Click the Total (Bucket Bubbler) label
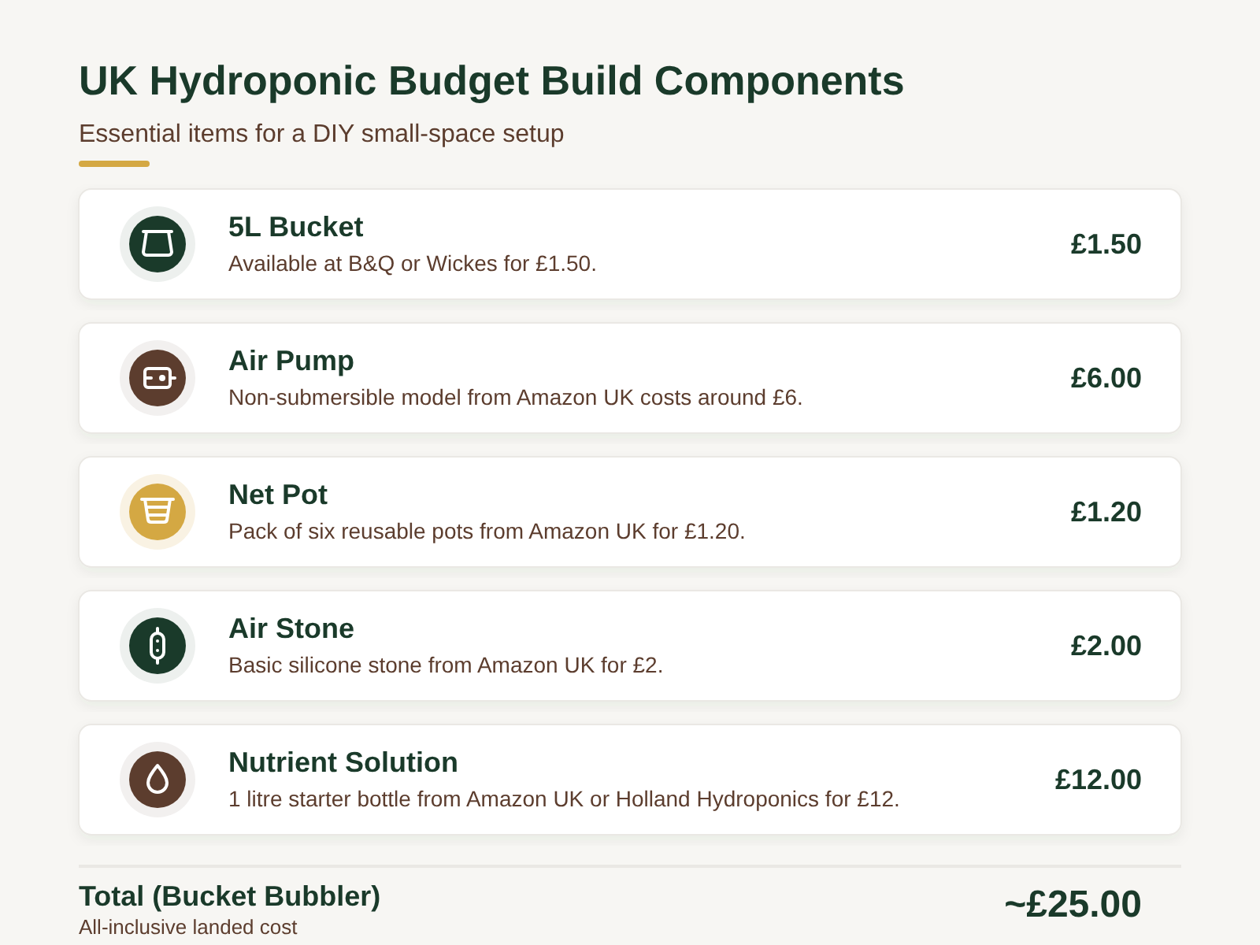 (229, 896)
